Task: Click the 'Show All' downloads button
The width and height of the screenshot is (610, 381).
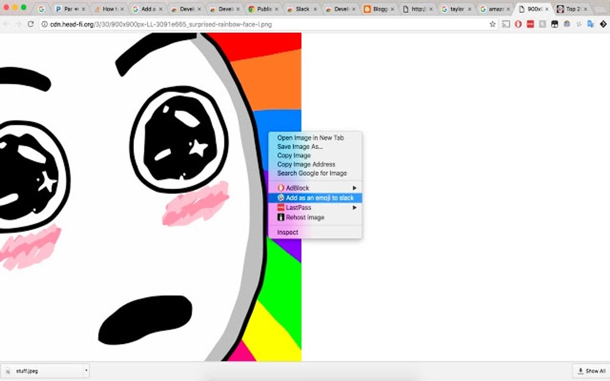Action: (x=590, y=371)
